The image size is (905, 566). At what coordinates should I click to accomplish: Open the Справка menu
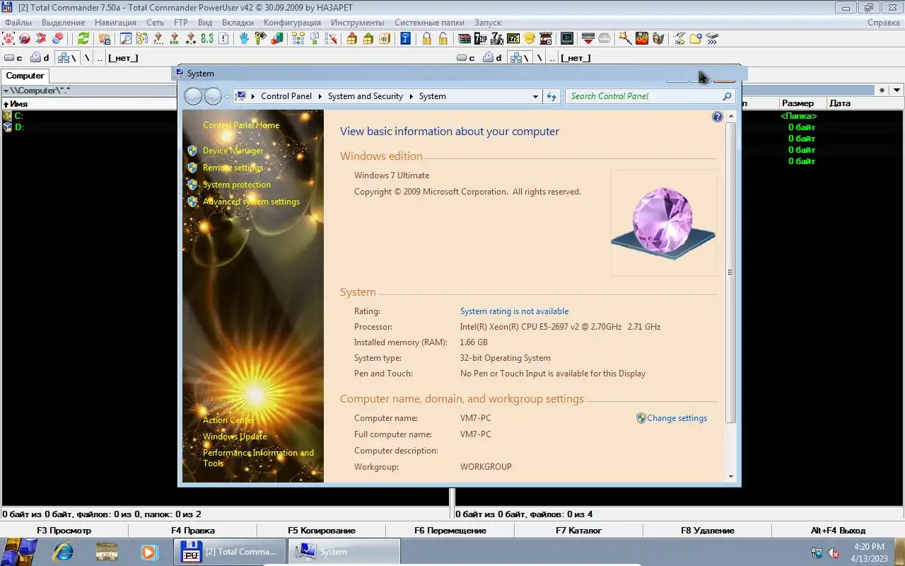[x=884, y=23]
